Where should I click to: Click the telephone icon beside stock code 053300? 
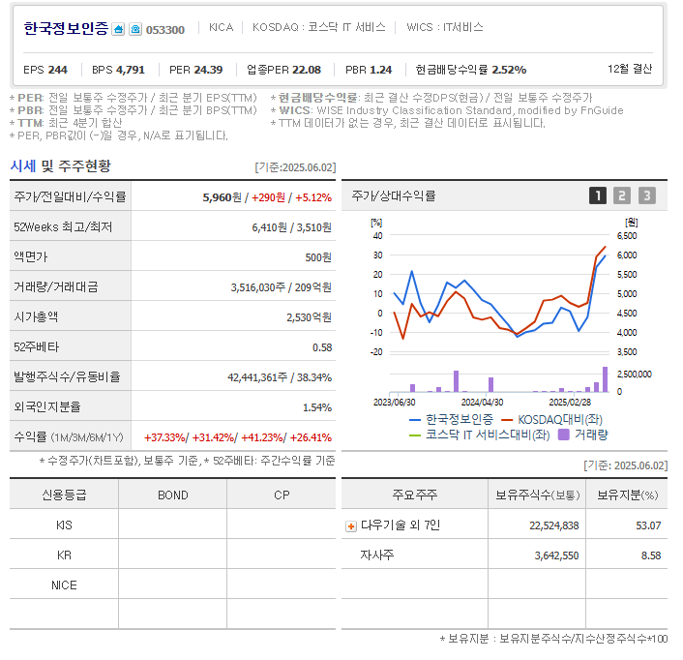[135, 29]
